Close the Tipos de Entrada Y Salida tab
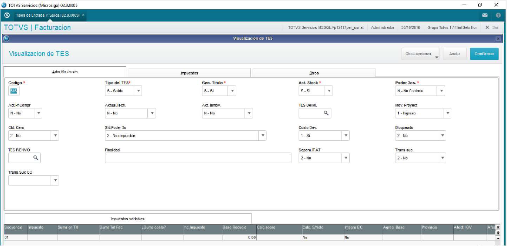Screen dimensions: 507x246 point(83,15)
